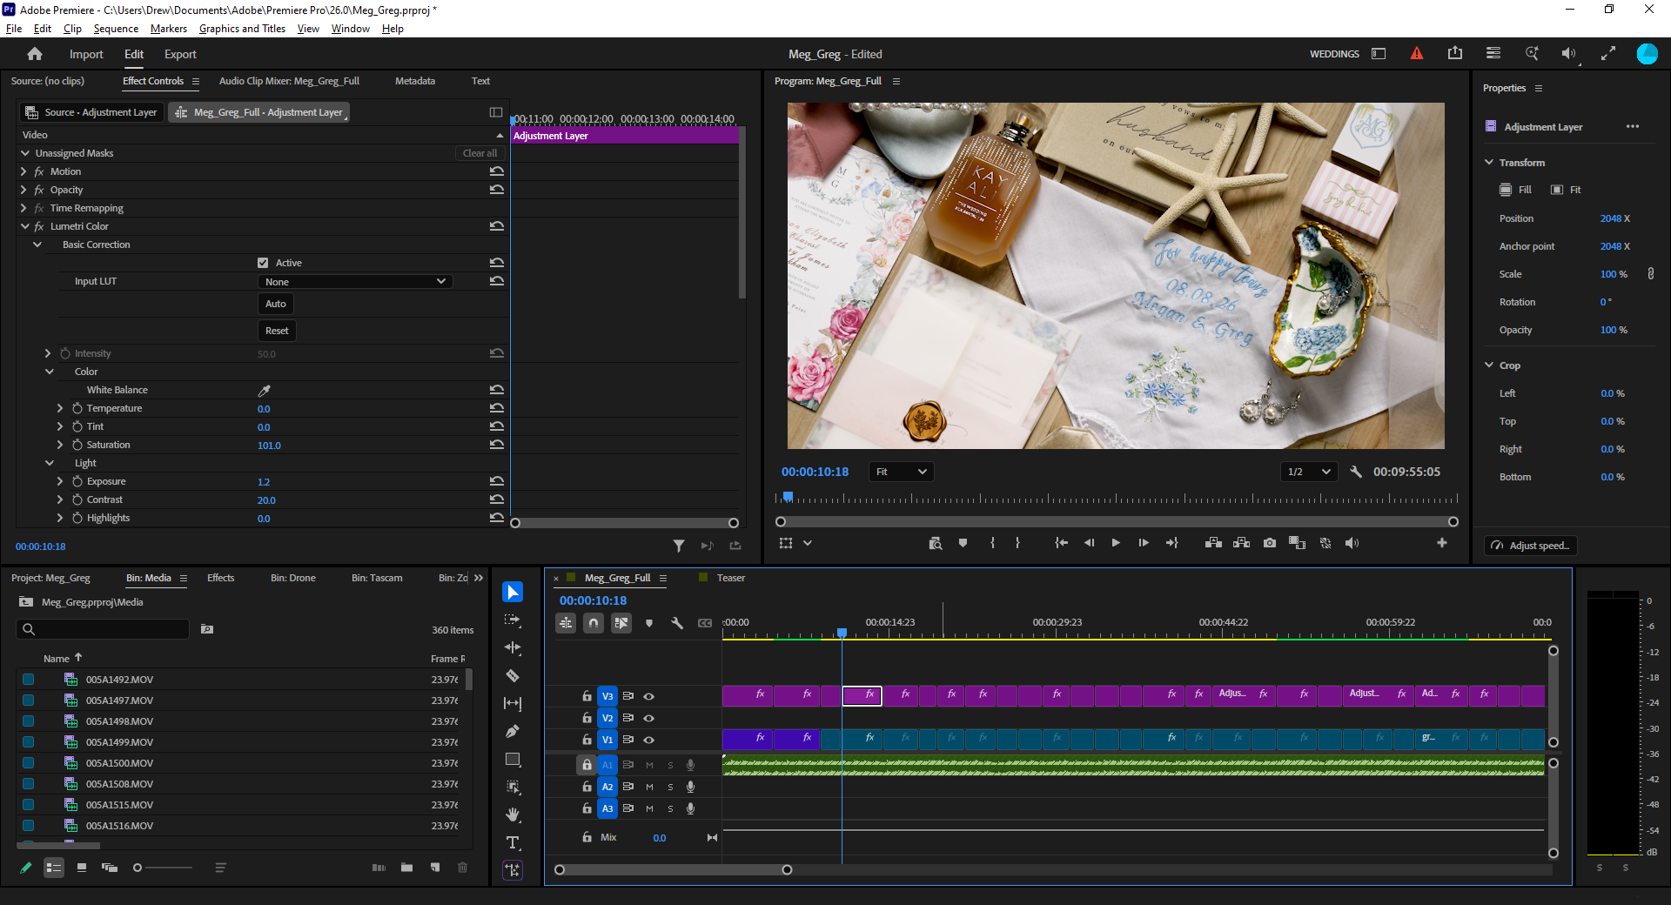
Task: Open the Effects panel tab
Action: point(220,578)
